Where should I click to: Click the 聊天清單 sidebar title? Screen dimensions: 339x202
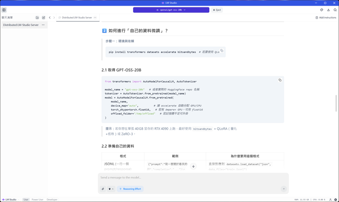pyautogui.click(x=7, y=18)
